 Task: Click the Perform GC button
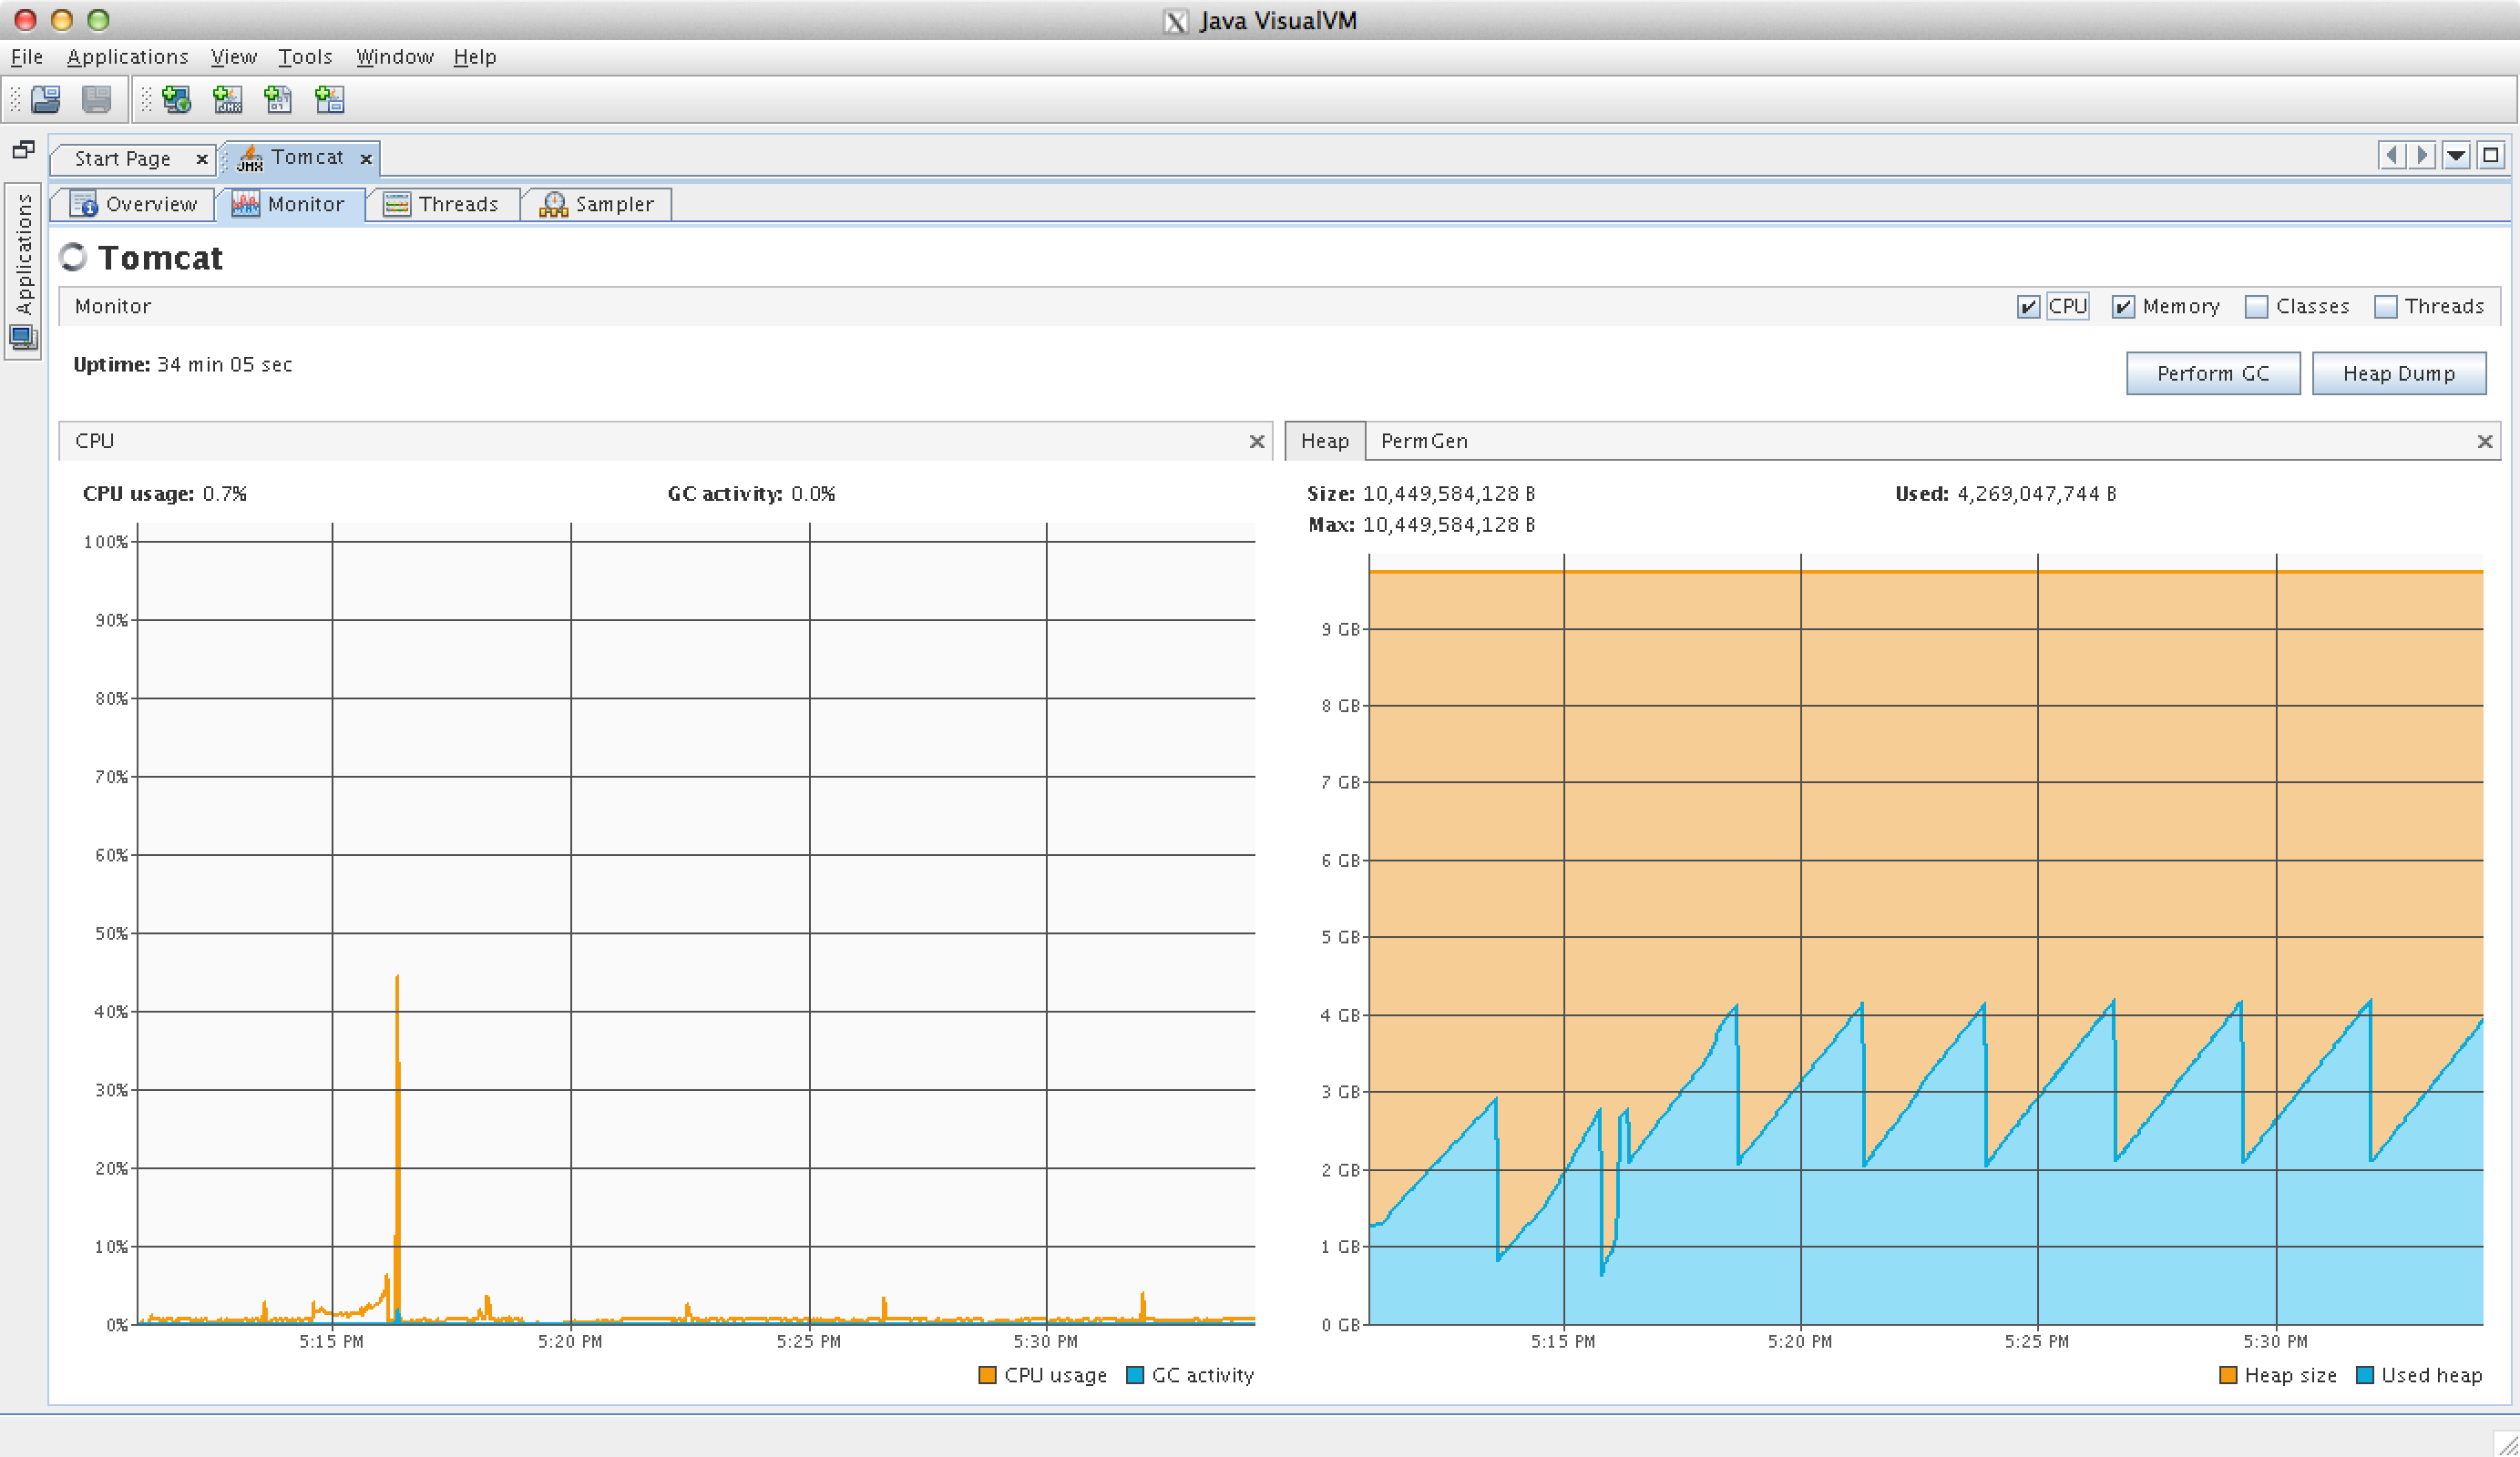tap(2213, 372)
